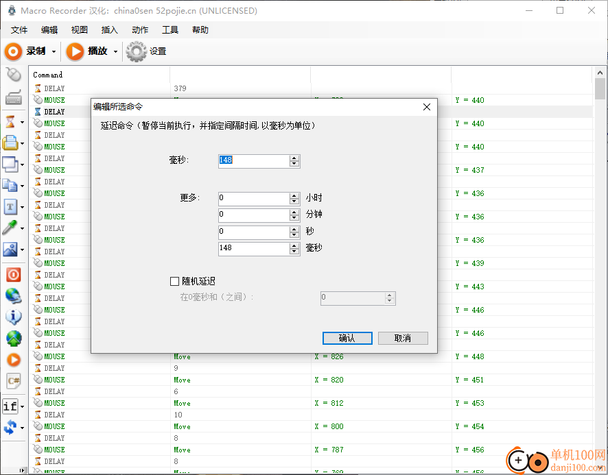Open dropdown arrow beside hourglass icon
Viewport: 608px width, 475px height.
[x=22, y=123]
